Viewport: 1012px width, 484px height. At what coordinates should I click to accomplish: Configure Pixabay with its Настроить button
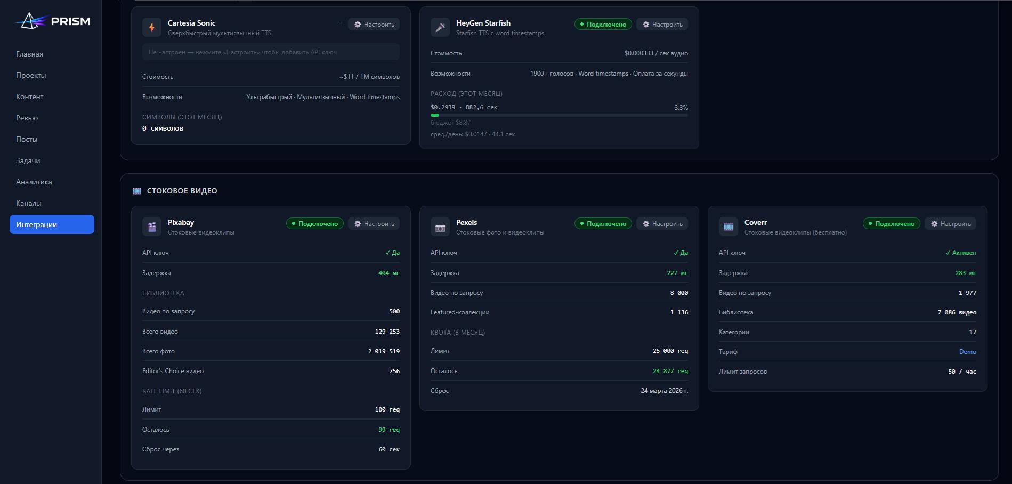click(374, 224)
